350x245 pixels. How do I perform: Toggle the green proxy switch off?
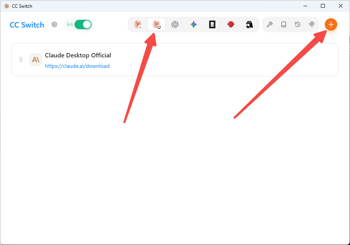coord(83,24)
